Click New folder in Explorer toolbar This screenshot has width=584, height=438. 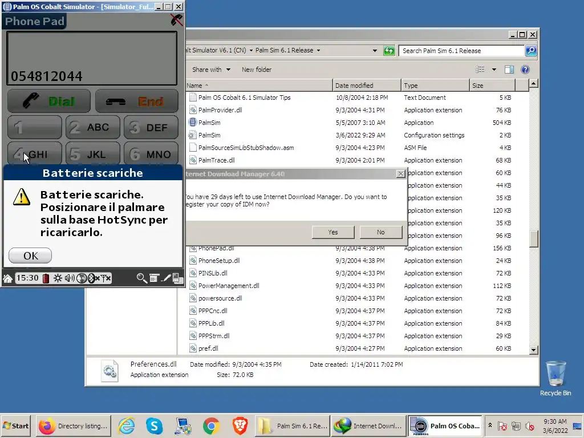(x=257, y=70)
